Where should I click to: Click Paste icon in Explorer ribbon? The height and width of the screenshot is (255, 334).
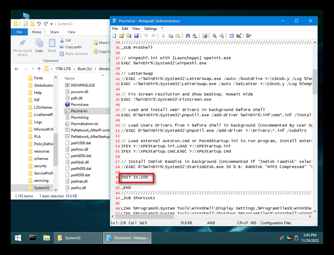coord(52,46)
